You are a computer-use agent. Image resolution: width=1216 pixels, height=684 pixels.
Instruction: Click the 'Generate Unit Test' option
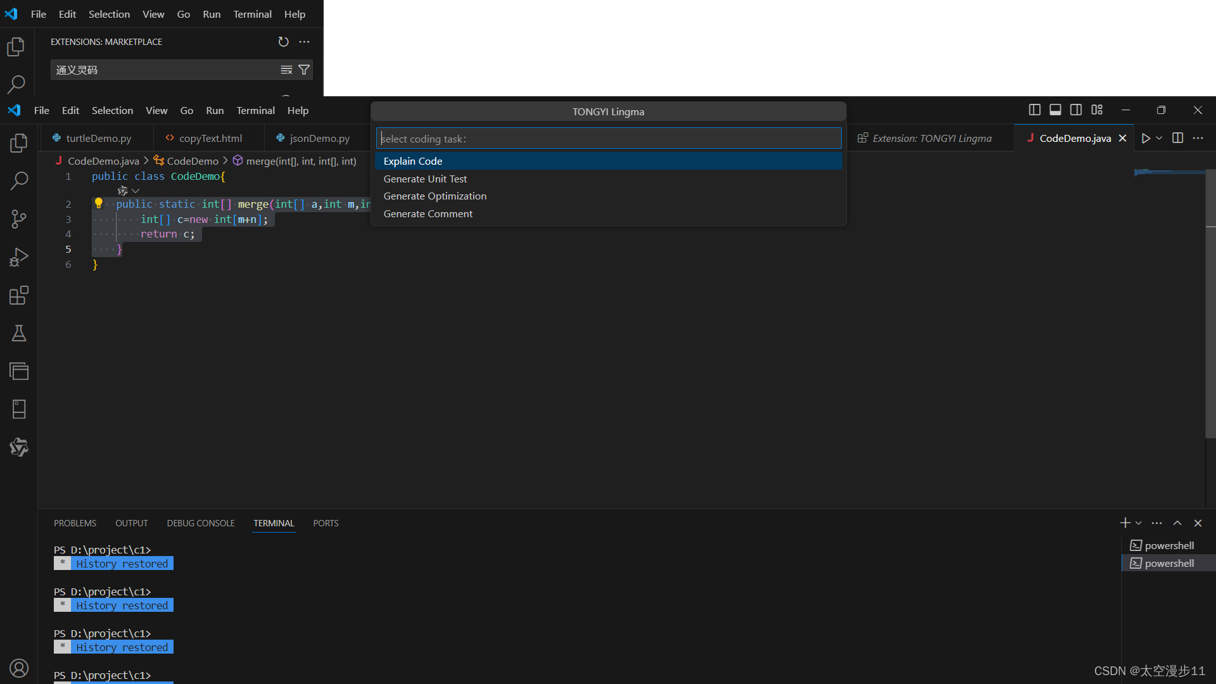tap(426, 178)
